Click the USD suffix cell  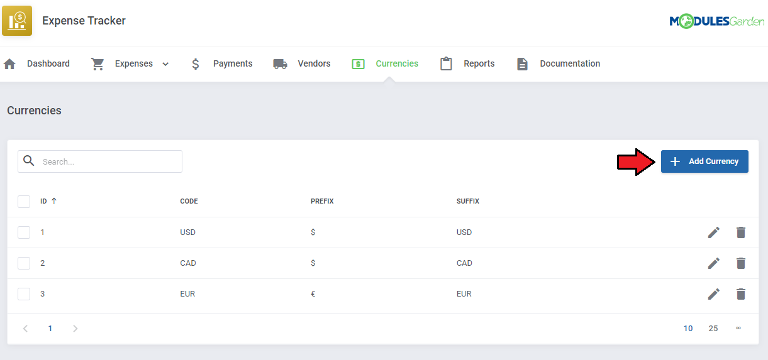[464, 232]
